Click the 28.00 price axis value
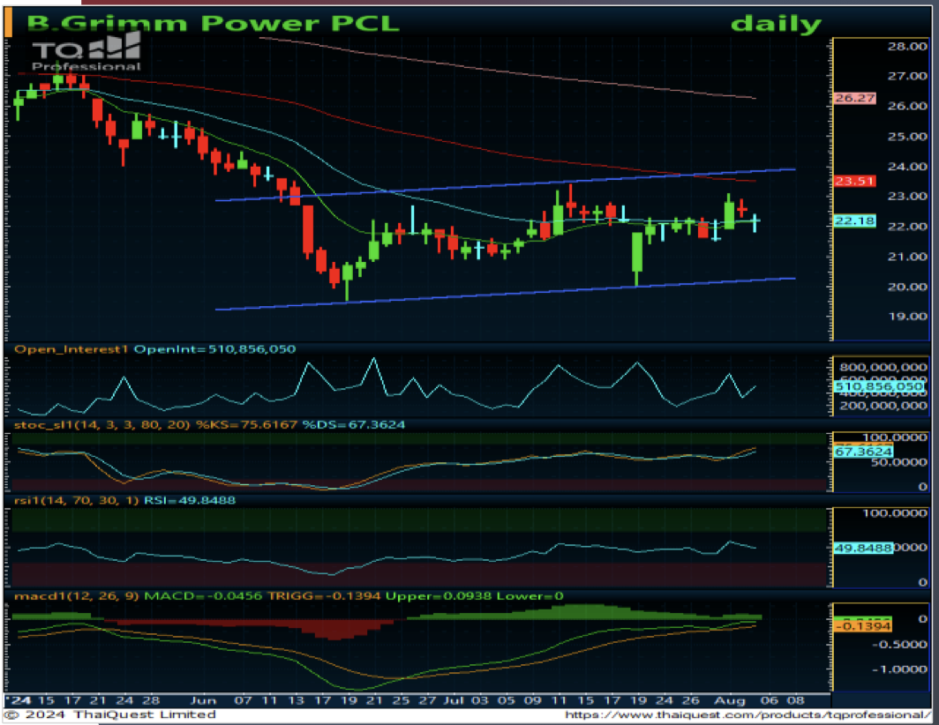This screenshot has height=725, width=939. [907, 46]
